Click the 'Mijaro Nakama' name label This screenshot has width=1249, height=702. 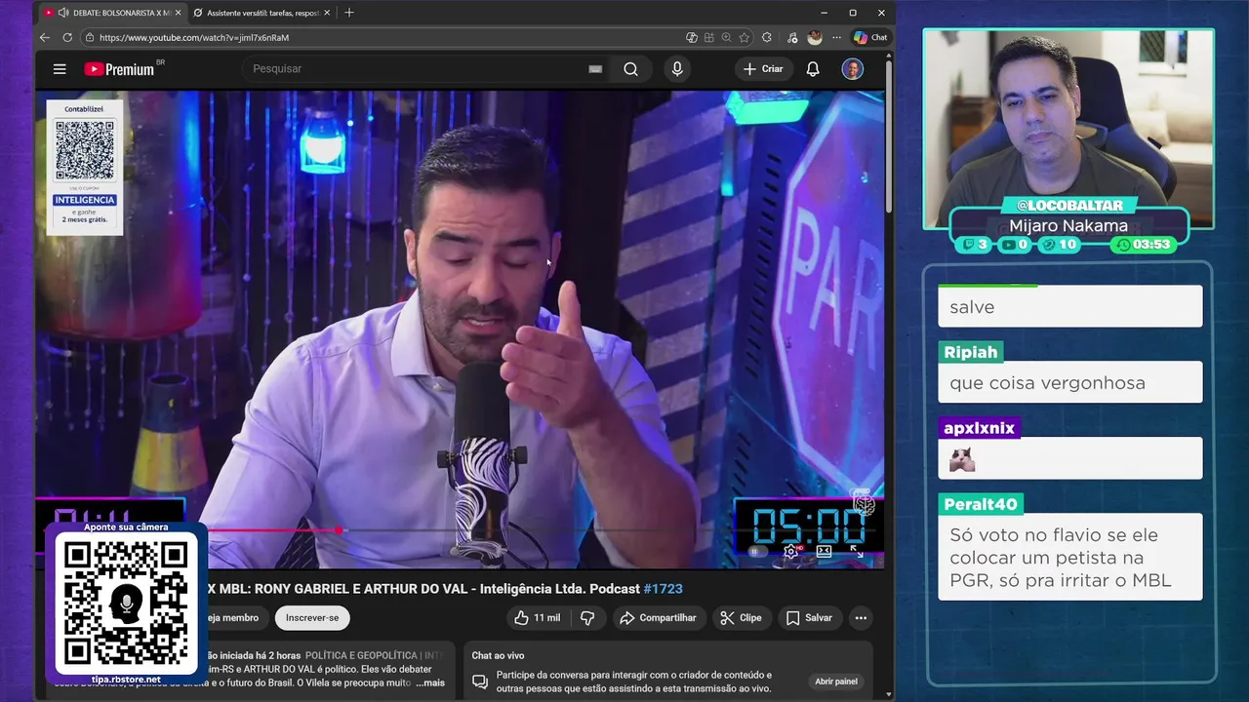[1068, 225]
